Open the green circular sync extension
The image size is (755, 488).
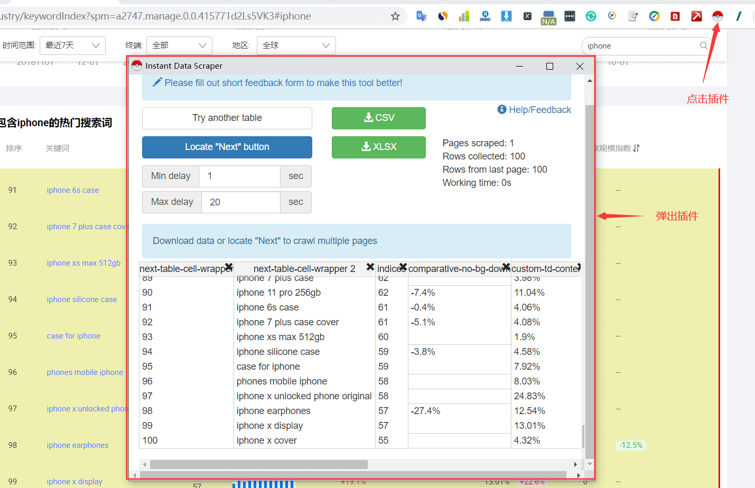point(591,16)
